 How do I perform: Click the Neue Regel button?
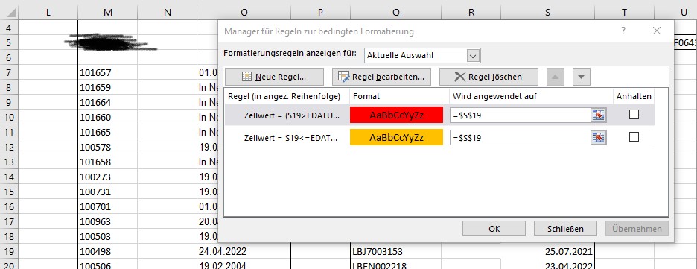[274, 77]
